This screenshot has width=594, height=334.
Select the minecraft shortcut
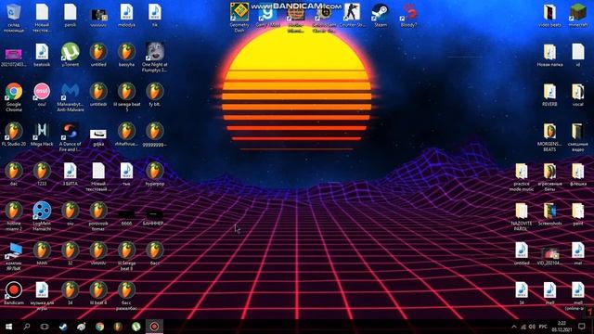tap(577, 15)
